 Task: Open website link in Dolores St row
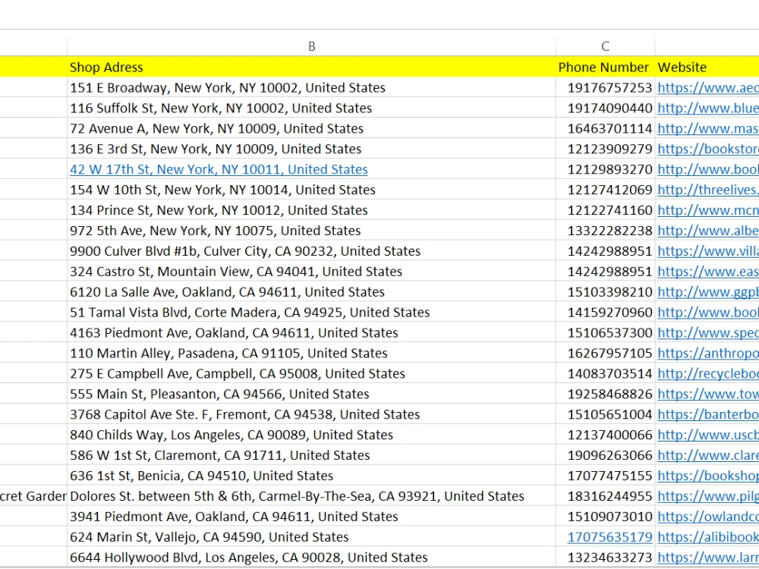click(x=707, y=496)
